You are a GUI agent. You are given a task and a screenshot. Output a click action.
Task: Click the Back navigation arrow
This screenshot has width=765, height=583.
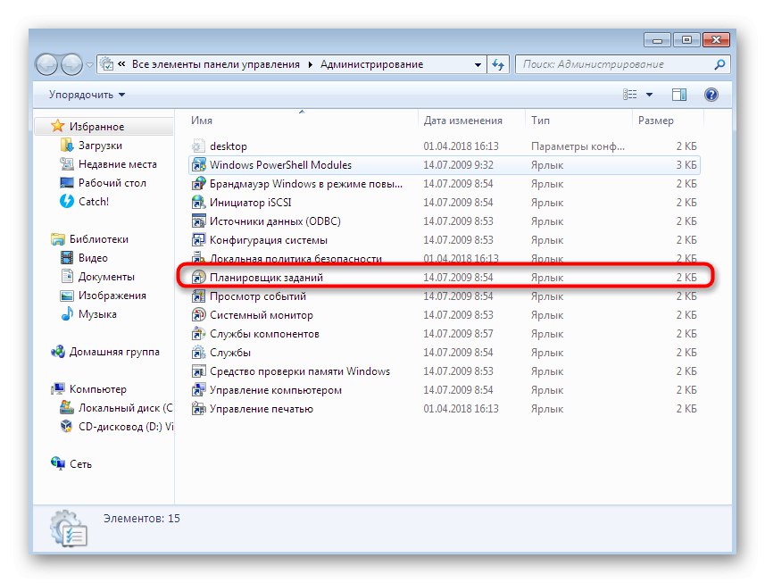pos(46,64)
